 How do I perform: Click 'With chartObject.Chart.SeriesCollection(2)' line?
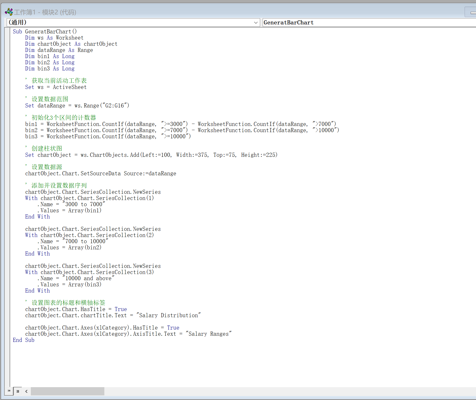[x=89, y=235]
